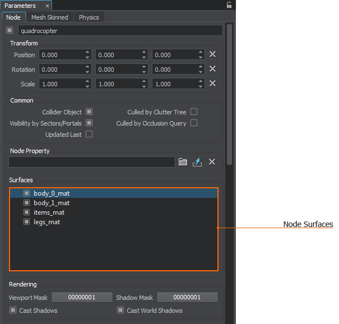Viewport: 339px width, 324px height.
Task: Open folder icon to browse Node Property
Action: (183, 162)
